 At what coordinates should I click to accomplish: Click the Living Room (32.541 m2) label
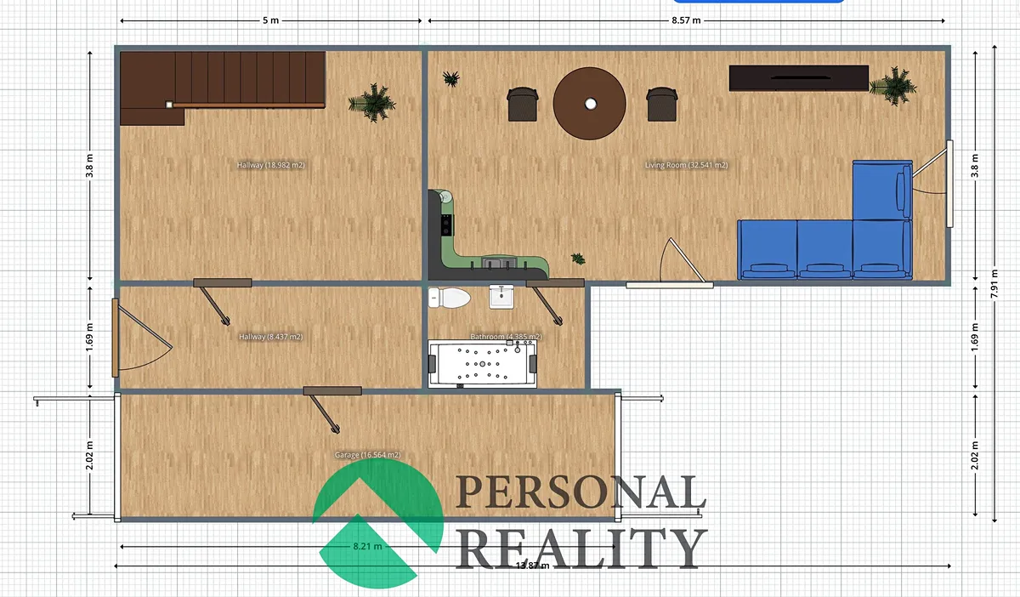coord(686,165)
